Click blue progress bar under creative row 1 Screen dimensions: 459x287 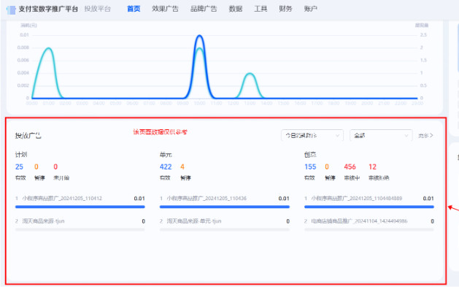coord(369,207)
